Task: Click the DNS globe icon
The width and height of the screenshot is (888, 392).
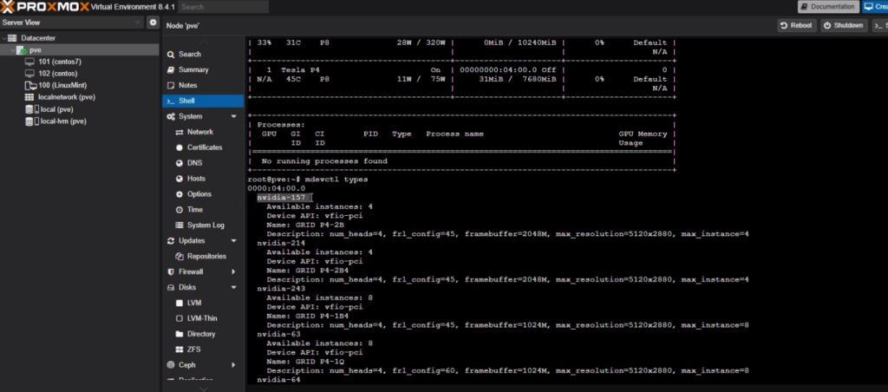Action: pyautogui.click(x=180, y=162)
